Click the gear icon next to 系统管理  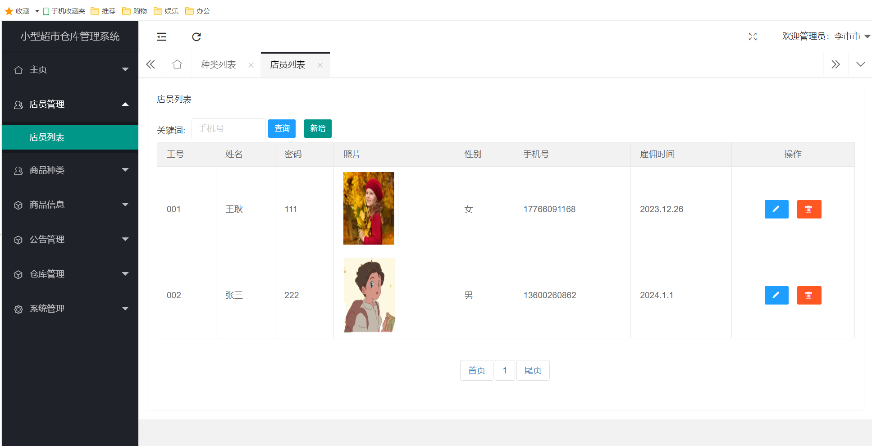point(18,309)
